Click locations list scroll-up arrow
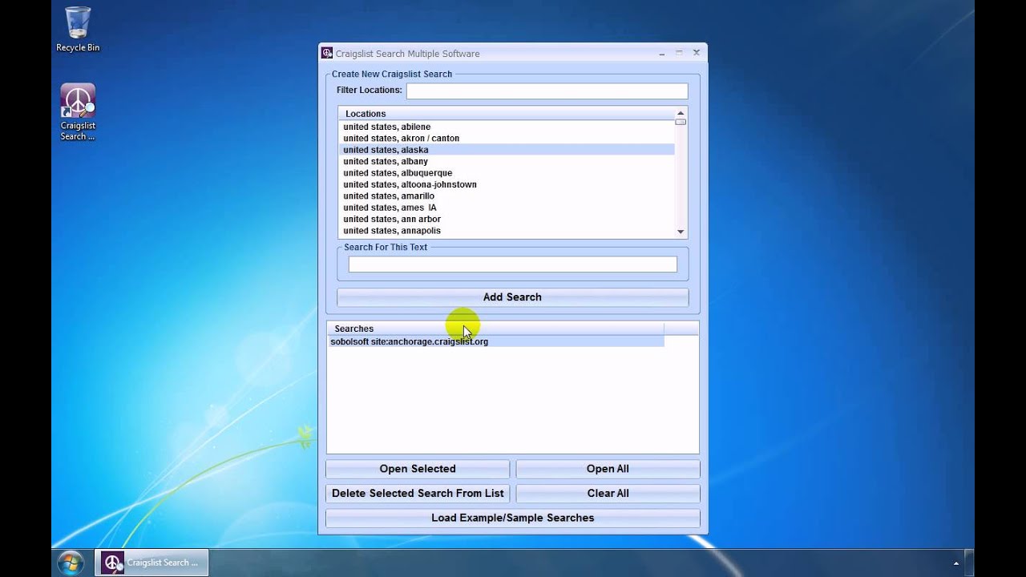Screen dimensions: 1026x577 click(681, 113)
